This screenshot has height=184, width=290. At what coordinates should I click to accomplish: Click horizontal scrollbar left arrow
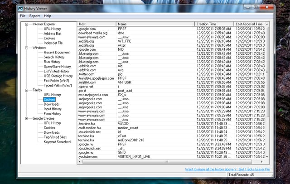[x=80, y=162]
